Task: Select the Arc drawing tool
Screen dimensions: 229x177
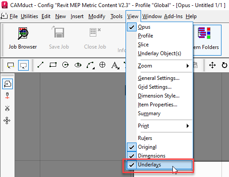Action: tap(90, 65)
